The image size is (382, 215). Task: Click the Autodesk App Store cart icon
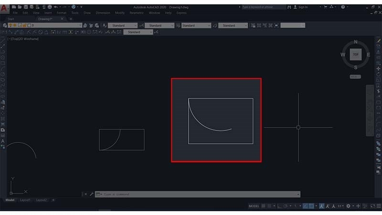[326, 7]
